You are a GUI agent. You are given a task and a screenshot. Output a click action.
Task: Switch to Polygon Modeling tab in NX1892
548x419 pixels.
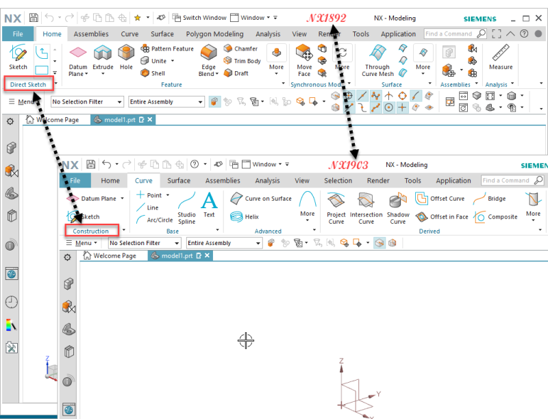coord(214,34)
